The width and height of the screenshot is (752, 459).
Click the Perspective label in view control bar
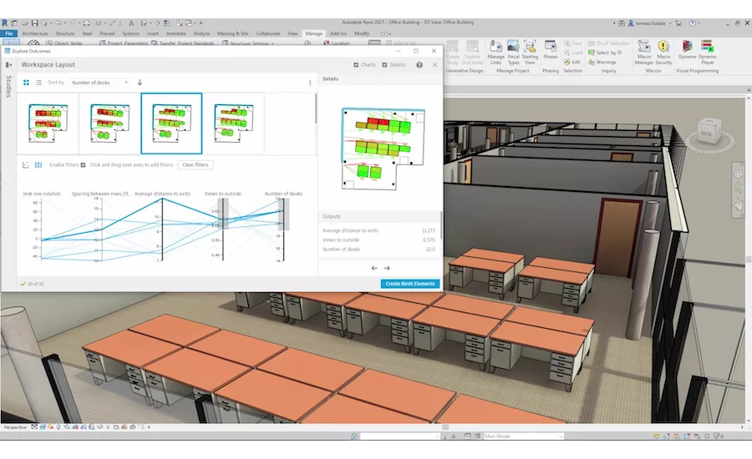point(15,427)
